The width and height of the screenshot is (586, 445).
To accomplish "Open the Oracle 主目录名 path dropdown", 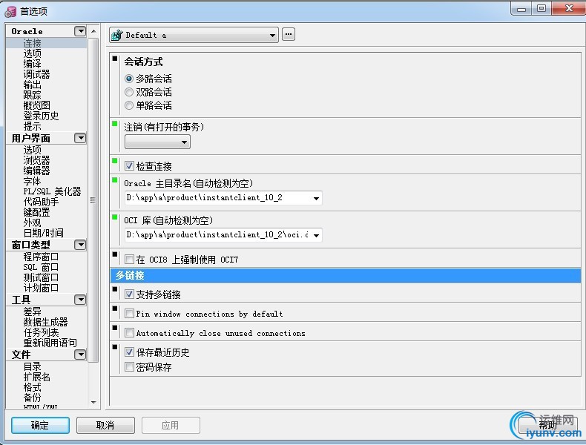I will point(316,198).
